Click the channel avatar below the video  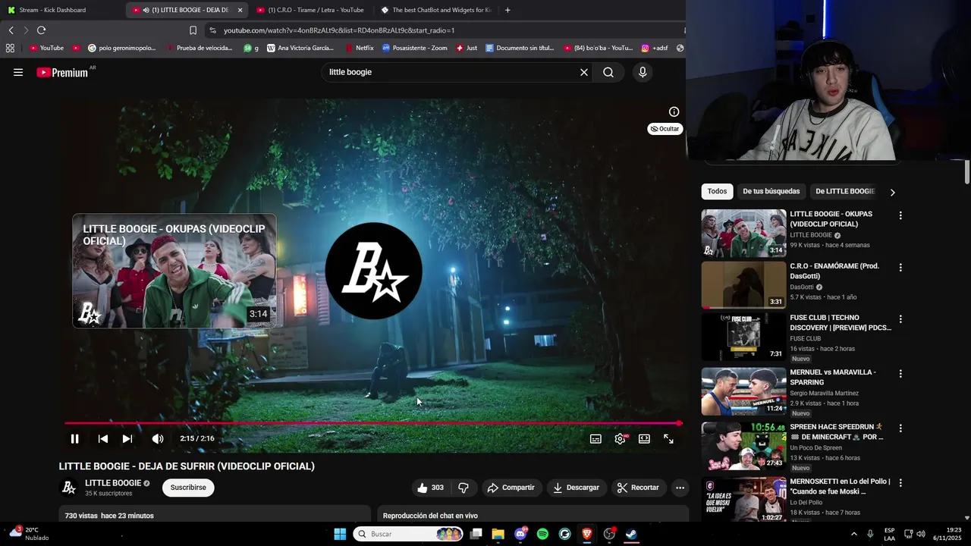69,488
